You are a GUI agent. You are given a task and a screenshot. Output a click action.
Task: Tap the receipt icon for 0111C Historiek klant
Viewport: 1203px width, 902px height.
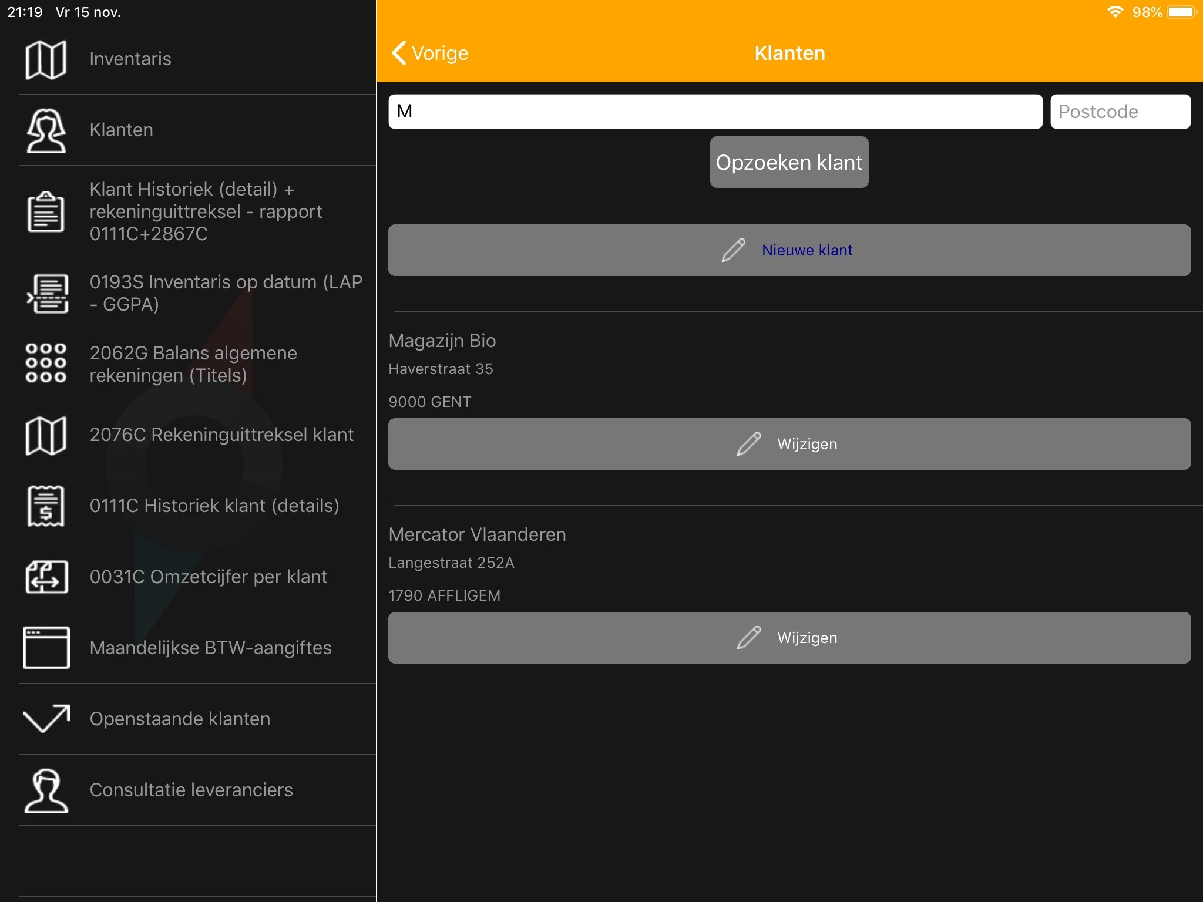pos(46,506)
